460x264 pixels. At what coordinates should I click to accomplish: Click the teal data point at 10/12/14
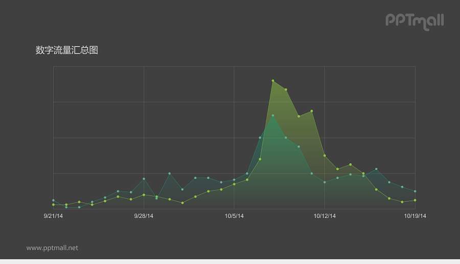point(325,182)
